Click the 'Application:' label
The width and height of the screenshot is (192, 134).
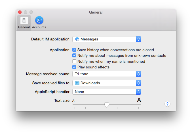(x=60, y=50)
